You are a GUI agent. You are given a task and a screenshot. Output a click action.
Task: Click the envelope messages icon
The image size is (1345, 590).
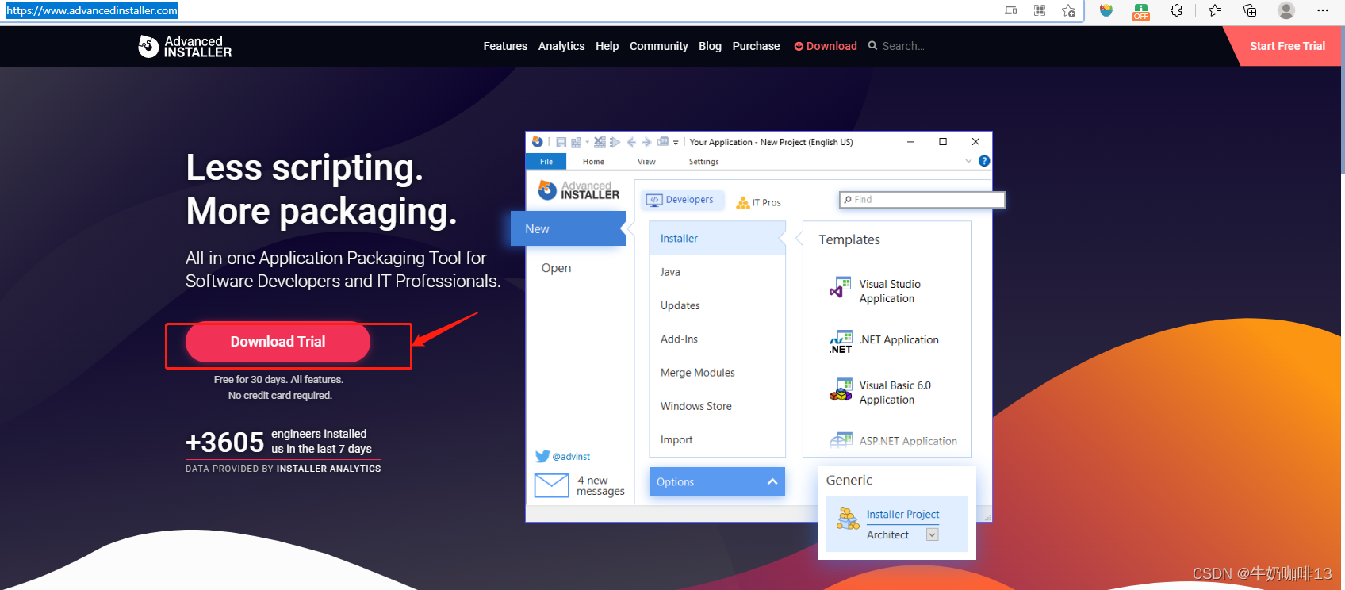click(551, 485)
